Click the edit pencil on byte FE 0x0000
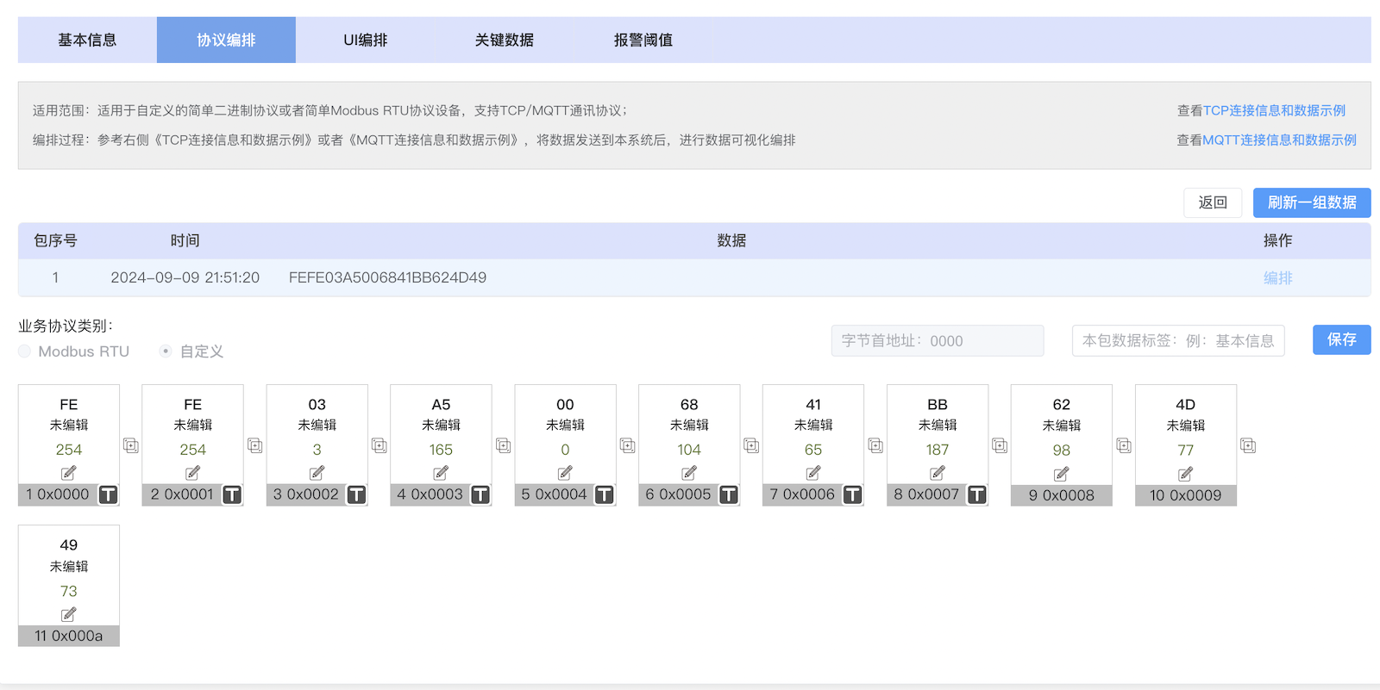 pyautogui.click(x=69, y=473)
